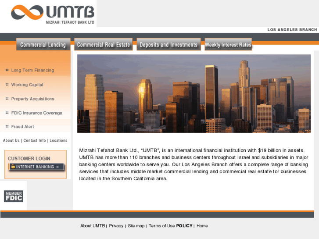Click bullet icon beside Long Term Financing
This screenshot has width=319, height=239.
point(7,70)
